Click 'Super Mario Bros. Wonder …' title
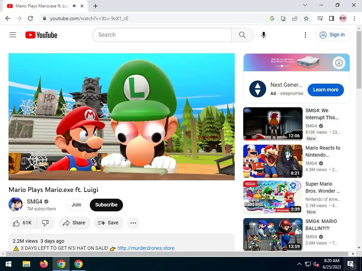The width and height of the screenshot is (362, 271). pos(322,187)
